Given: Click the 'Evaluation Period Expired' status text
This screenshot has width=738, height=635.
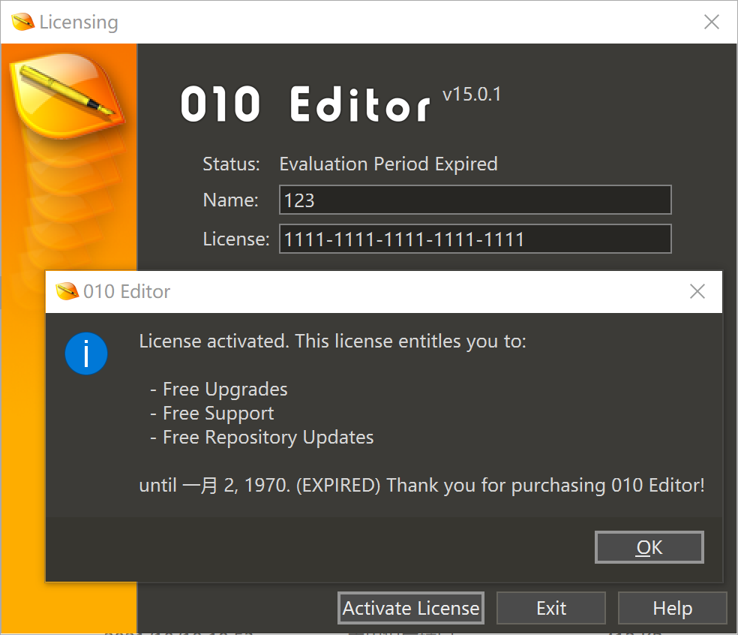Looking at the screenshot, I should tap(388, 164).
